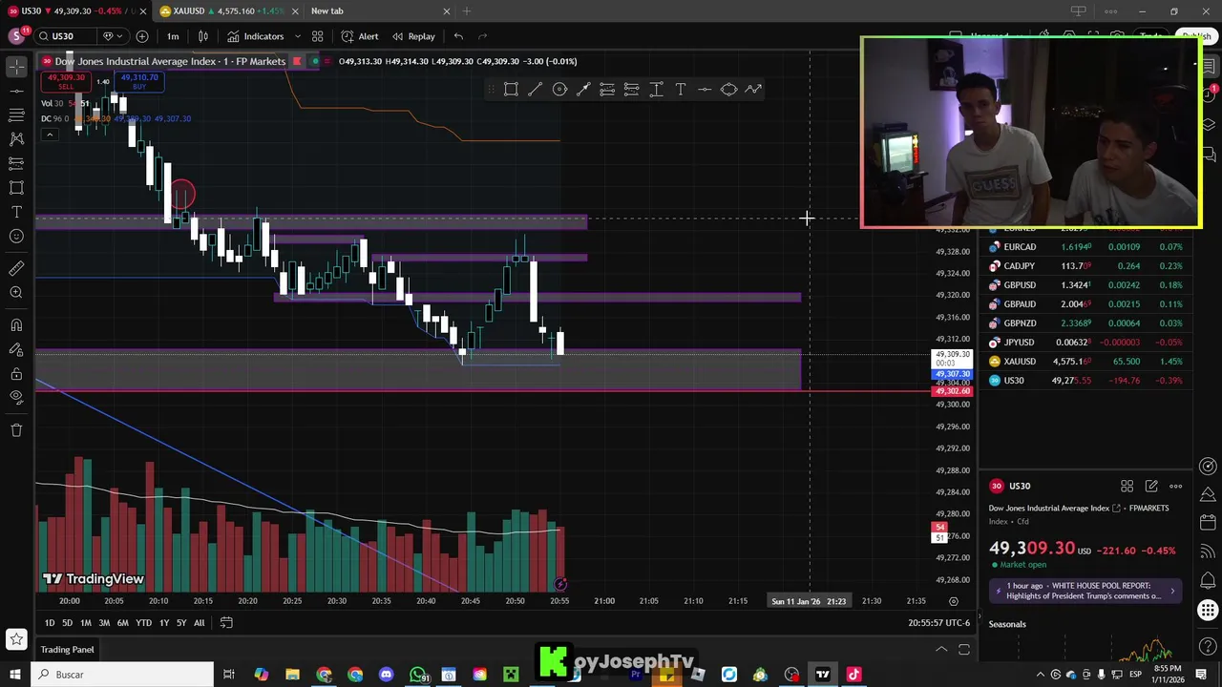Pick circle tool in floating drawing toolbar

pyautogui.click(x=559, y=90)
